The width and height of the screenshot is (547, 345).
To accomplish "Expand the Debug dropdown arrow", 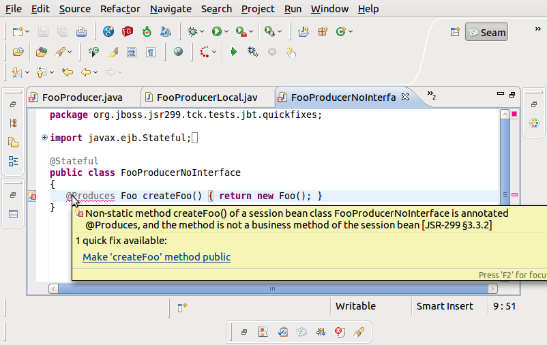I will (202, 32).
